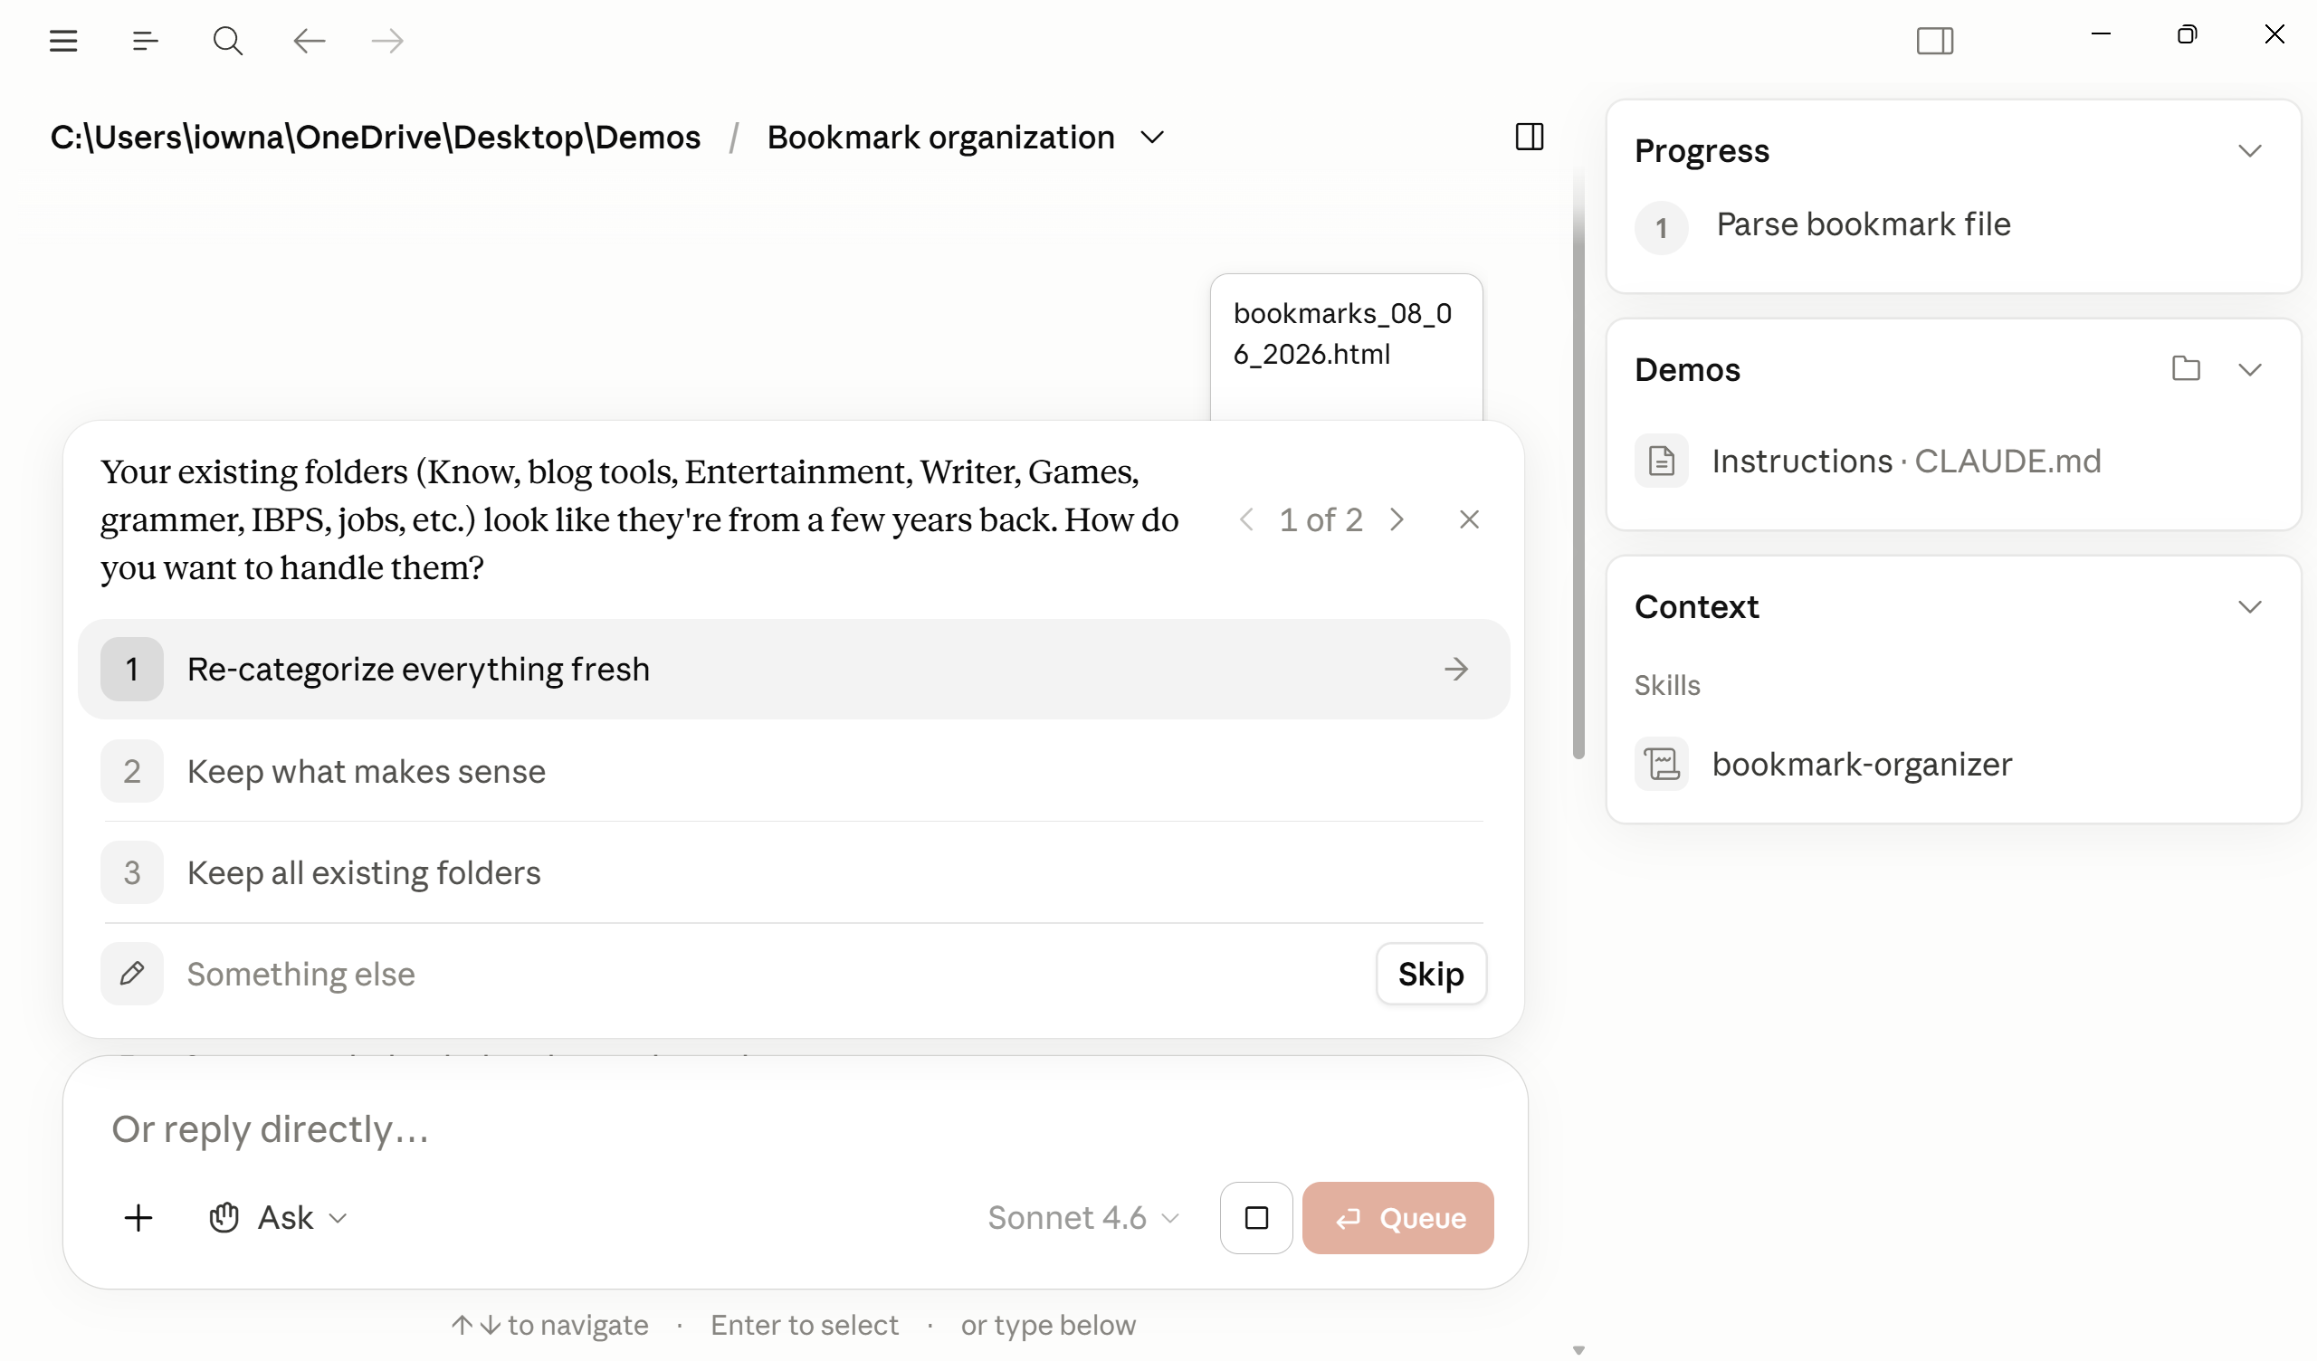Image resolution: width=2317 pixels, height=1361 pixels.
Task: Click the Parse bookmark file step
Action: [x=1863, y=225]
